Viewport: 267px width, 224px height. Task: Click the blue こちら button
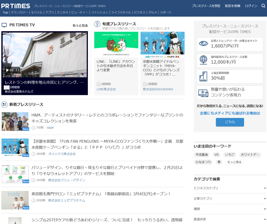pyautogui.click(x=230, y=122)
